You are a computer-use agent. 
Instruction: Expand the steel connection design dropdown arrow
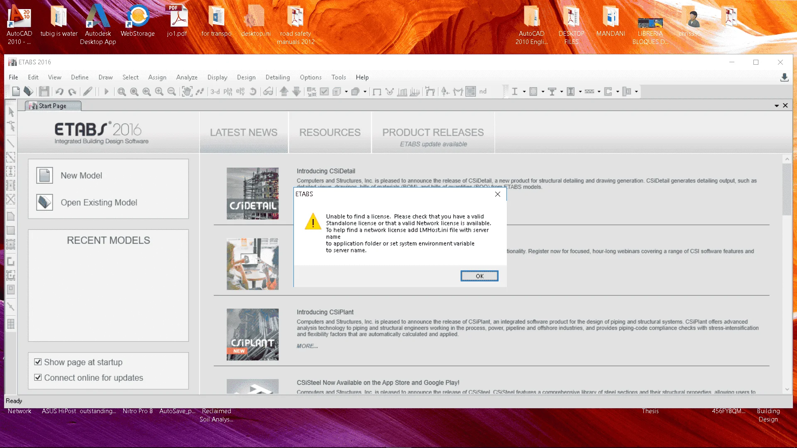click(x=636, y=92)
